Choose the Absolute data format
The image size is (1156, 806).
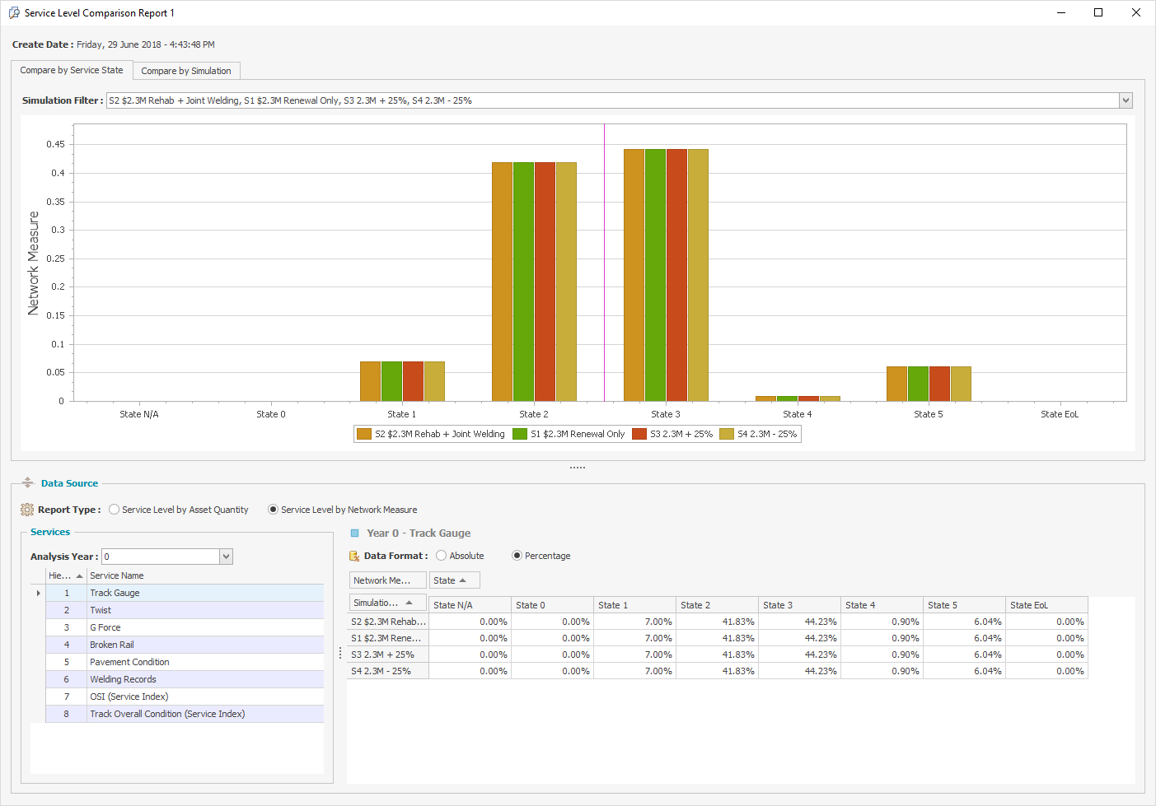442,556
